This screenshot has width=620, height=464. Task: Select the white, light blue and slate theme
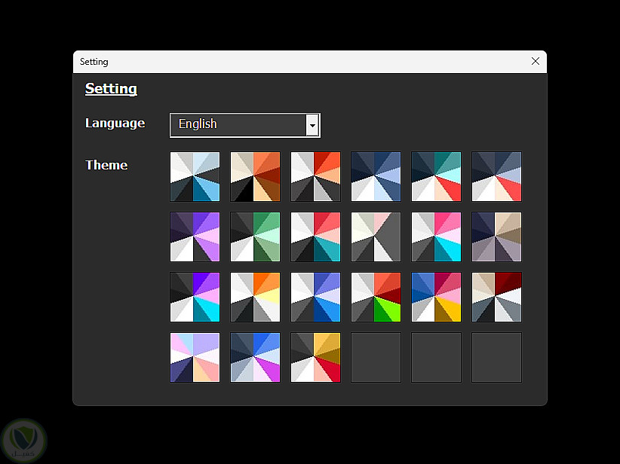[195, 176]
